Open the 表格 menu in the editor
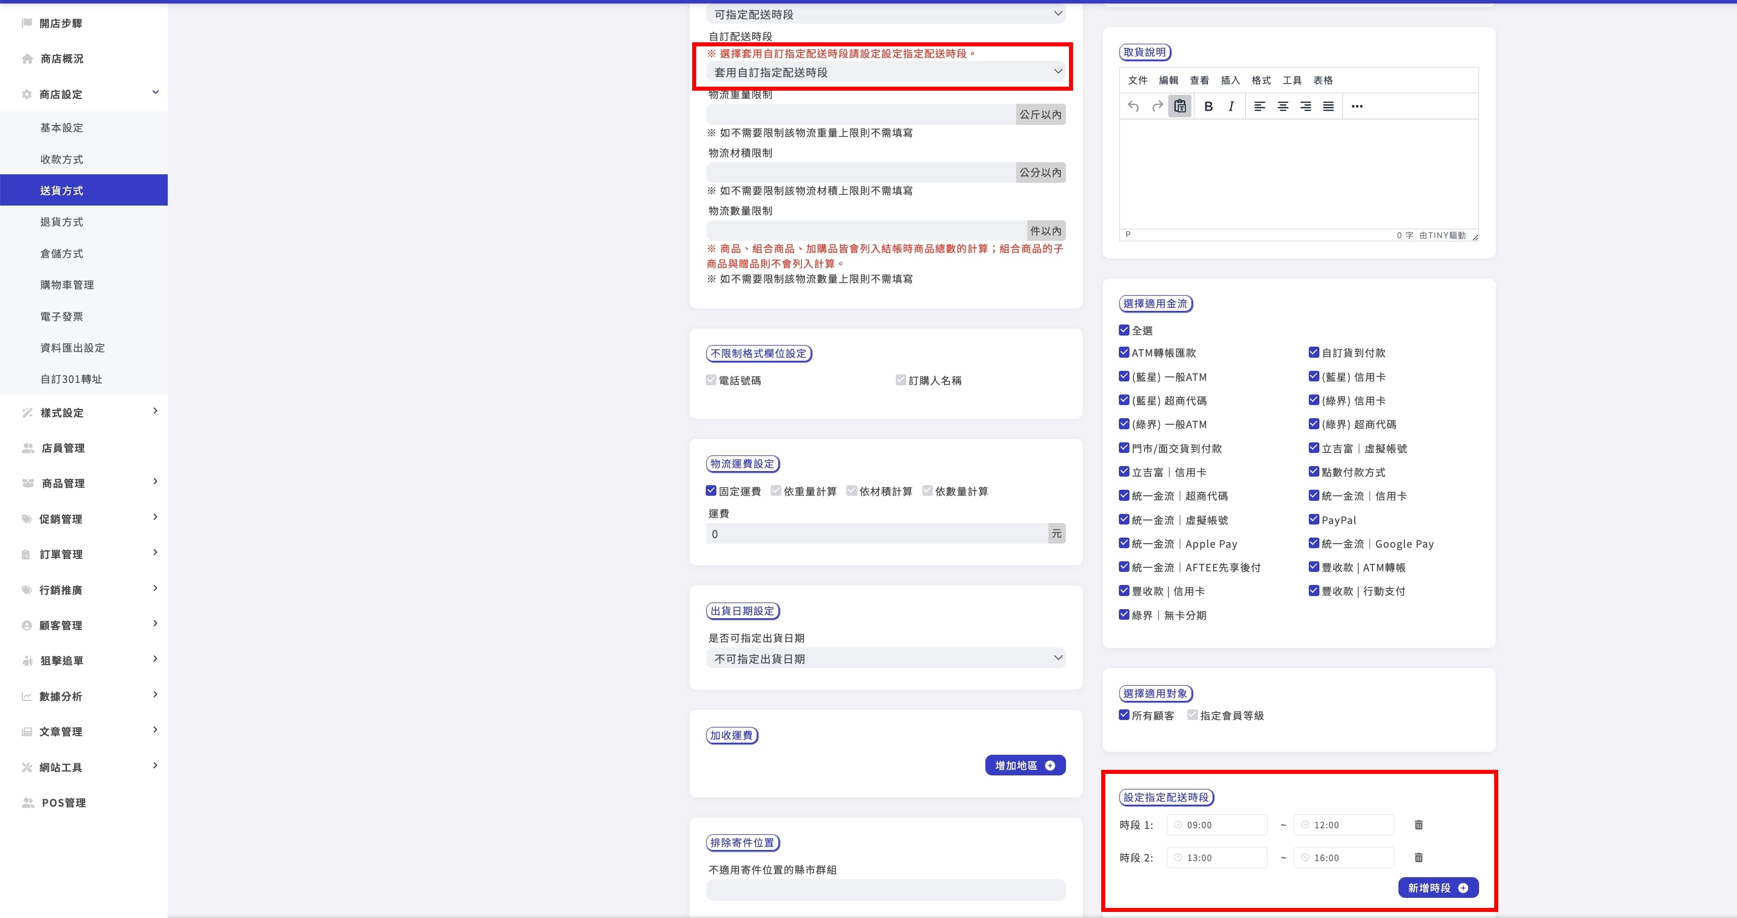 [1323, 80]
